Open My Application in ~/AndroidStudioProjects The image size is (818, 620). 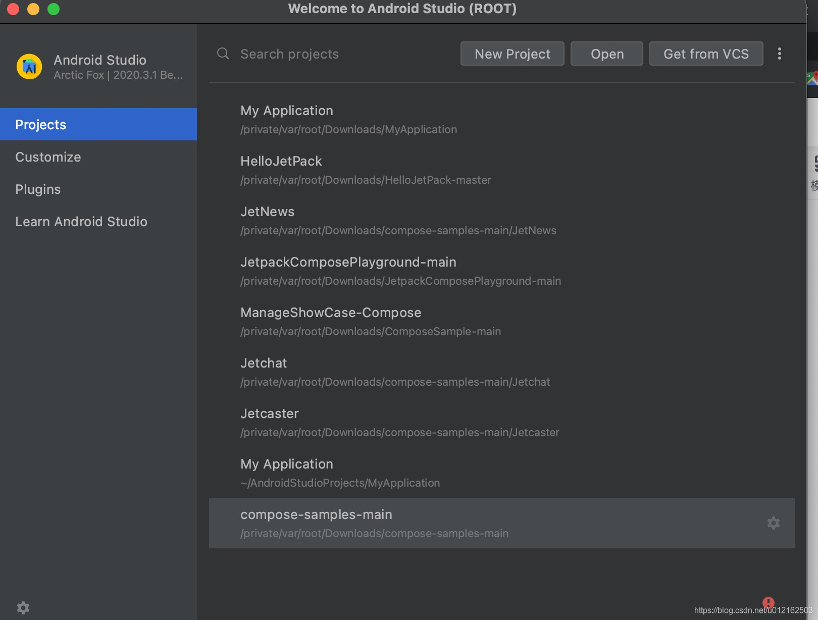[502, 473]
